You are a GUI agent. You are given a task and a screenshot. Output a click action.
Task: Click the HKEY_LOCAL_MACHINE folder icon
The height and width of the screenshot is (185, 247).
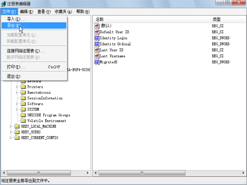(17, 126)
